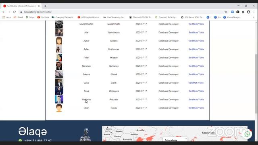The image size is (258, 145).
Task: Download certificate in the Əfəndi row
Action: [196, 74]
